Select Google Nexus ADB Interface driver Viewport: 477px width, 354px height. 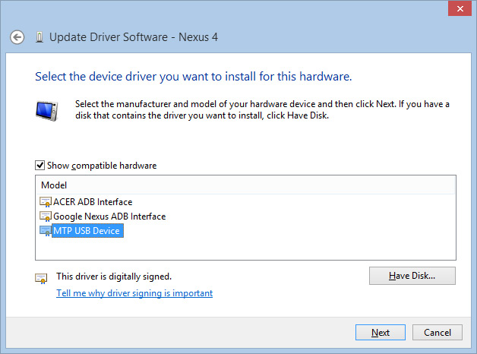click(x=109, y=217)
